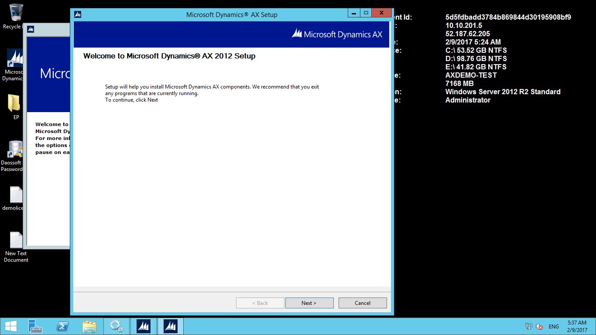Open the Windows Start button
The image size is (596, 335).
(10, 326)
